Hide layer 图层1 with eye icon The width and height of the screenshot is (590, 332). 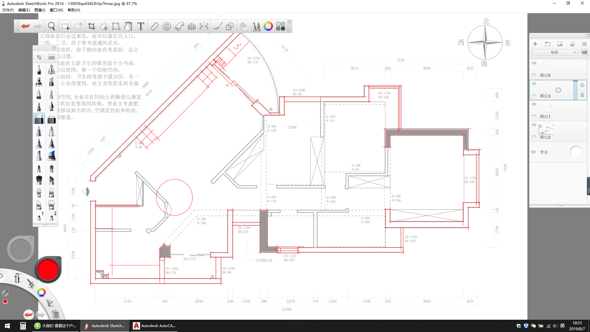tap(534, 104)
